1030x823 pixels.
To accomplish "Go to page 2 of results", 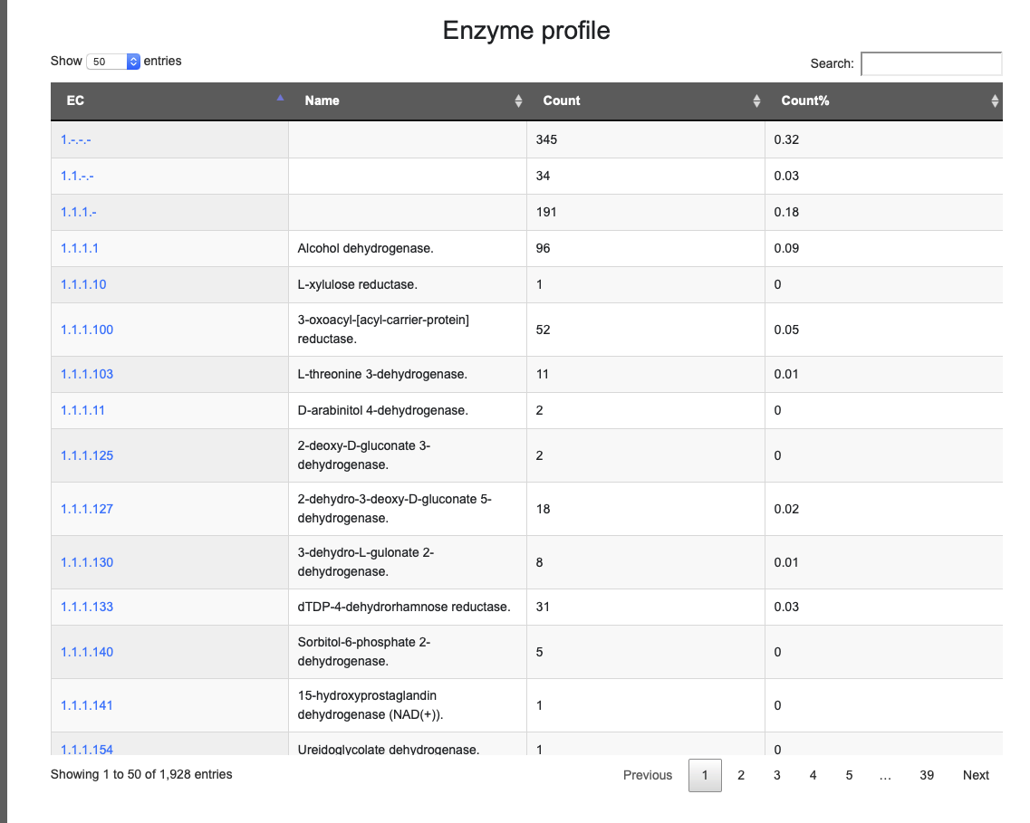I will click(741, 775).
